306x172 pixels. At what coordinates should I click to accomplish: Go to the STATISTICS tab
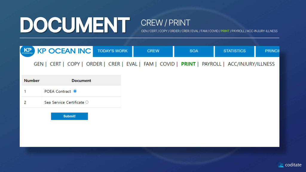pyautogui.click(x=234, y=51)
